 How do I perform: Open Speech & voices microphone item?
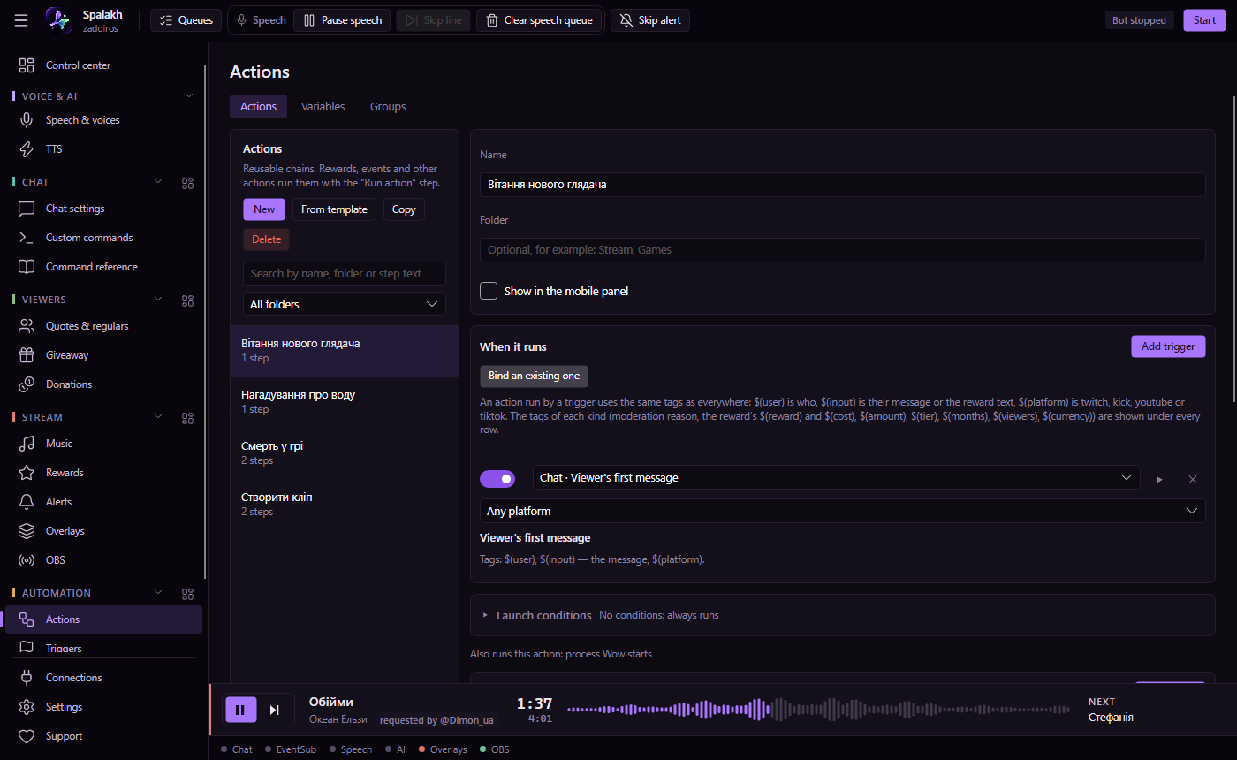[103, 120]
